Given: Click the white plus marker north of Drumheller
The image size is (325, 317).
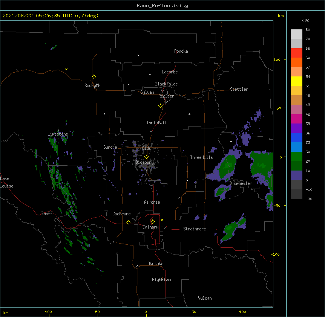Looking at the screenshot, I should [x=231, y=141].
